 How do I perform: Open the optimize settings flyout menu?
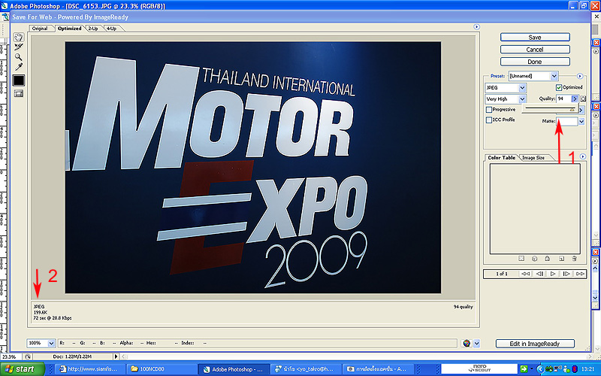click(579, 76)
